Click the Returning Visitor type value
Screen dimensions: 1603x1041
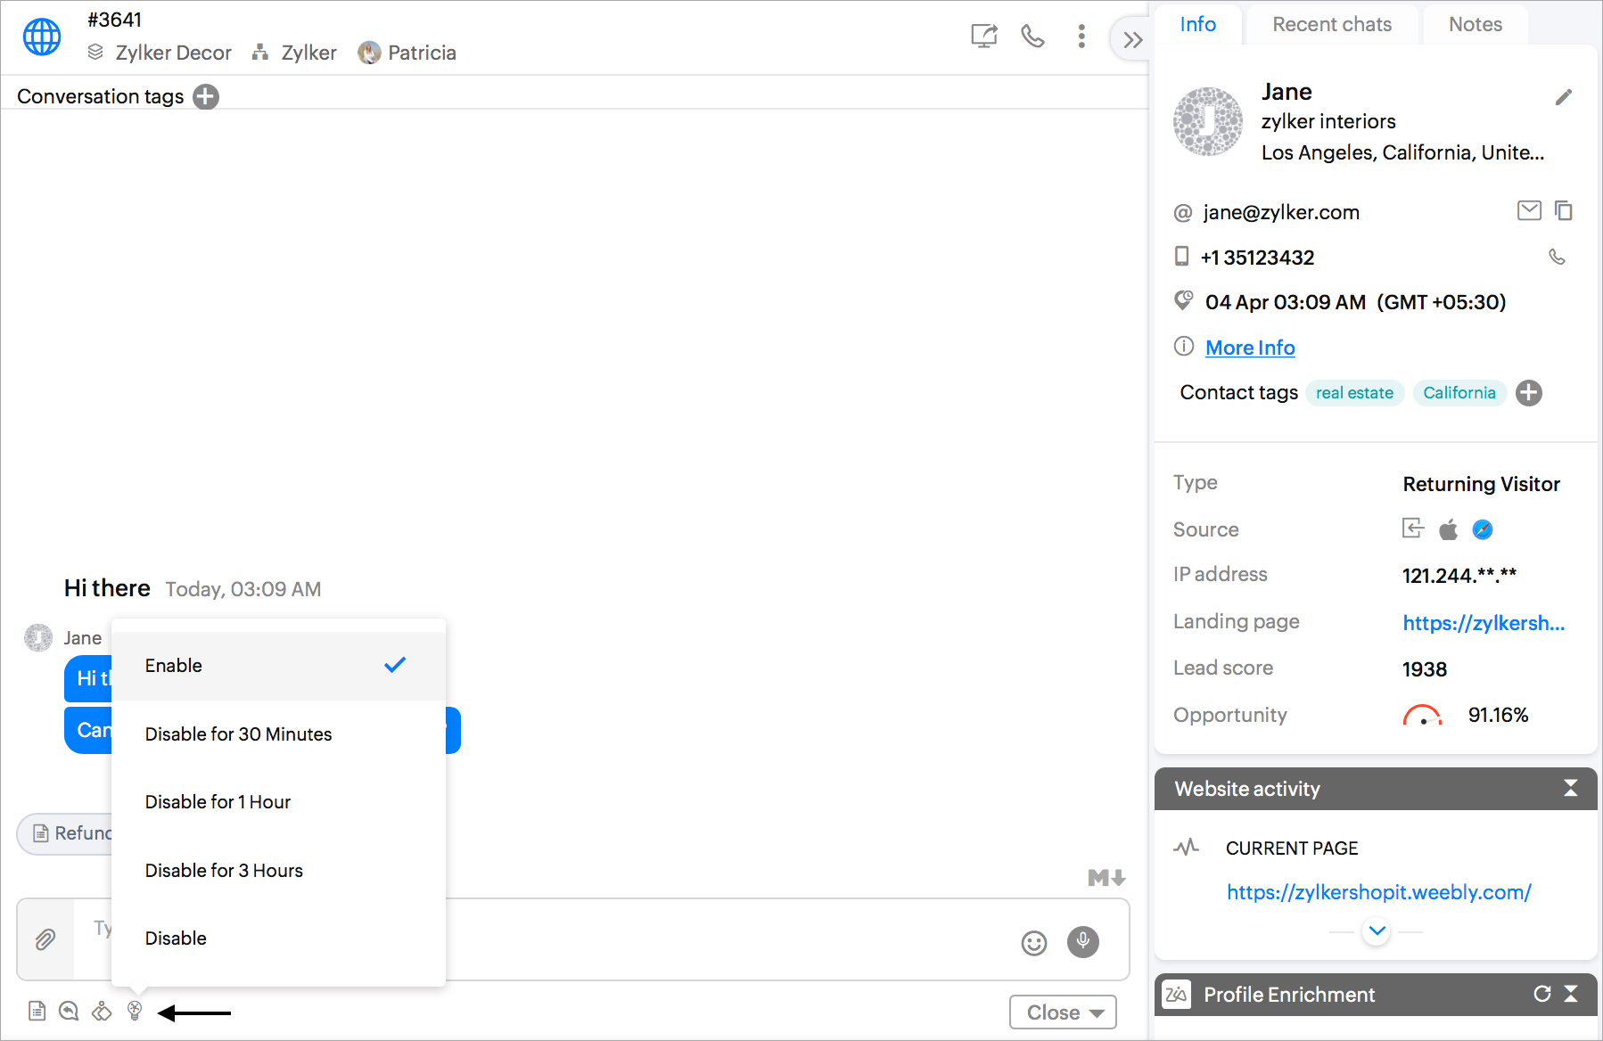(1482, 484)
